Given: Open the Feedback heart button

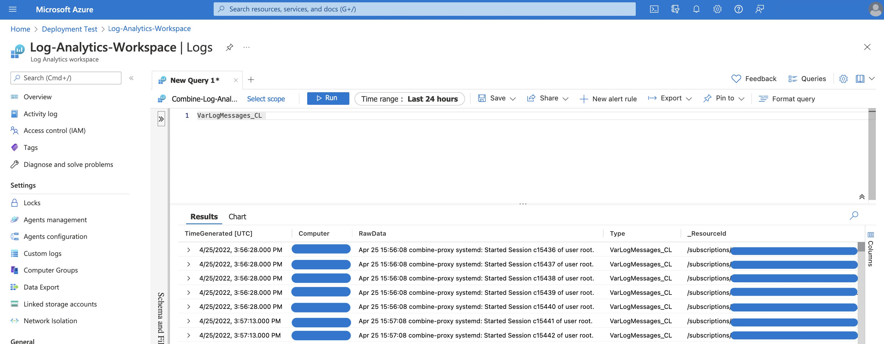Looking at the screenshot, I should click(754, 79).
